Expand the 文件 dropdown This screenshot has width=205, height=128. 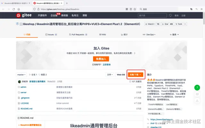[x=110, y=75]
